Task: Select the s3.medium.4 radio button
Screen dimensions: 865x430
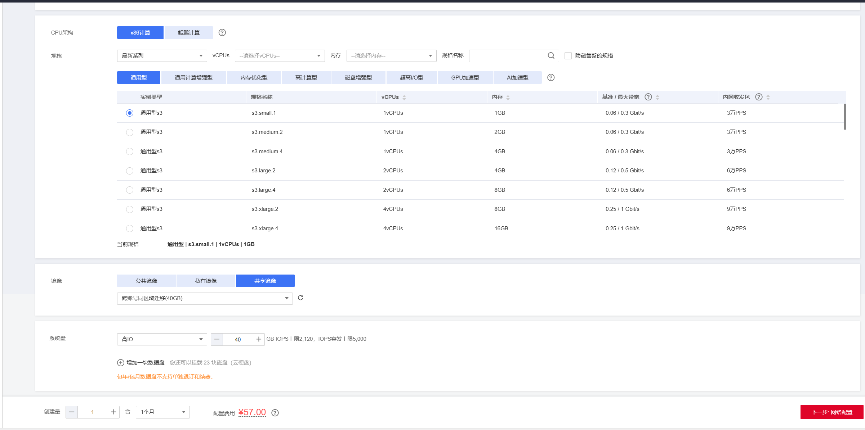Action: point(130,151)
